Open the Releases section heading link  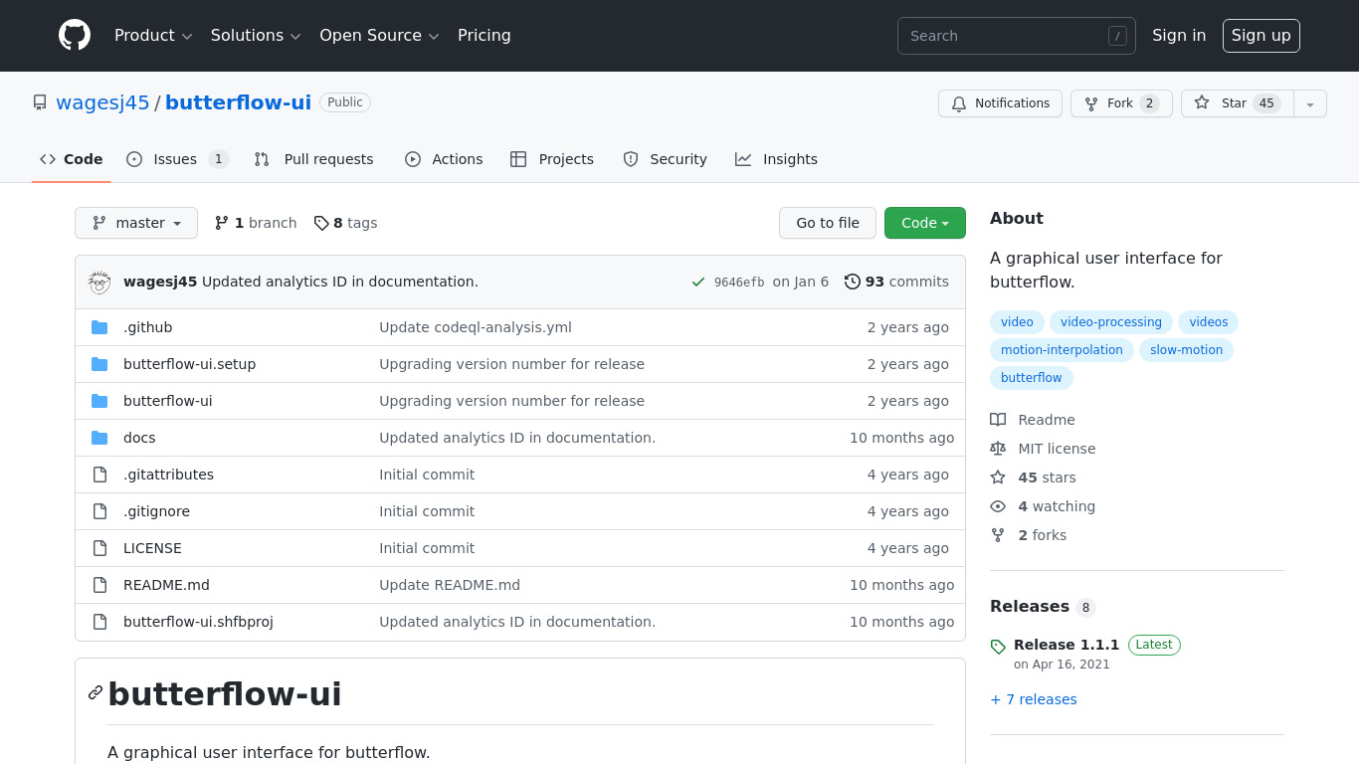[x=1043, y=607]
